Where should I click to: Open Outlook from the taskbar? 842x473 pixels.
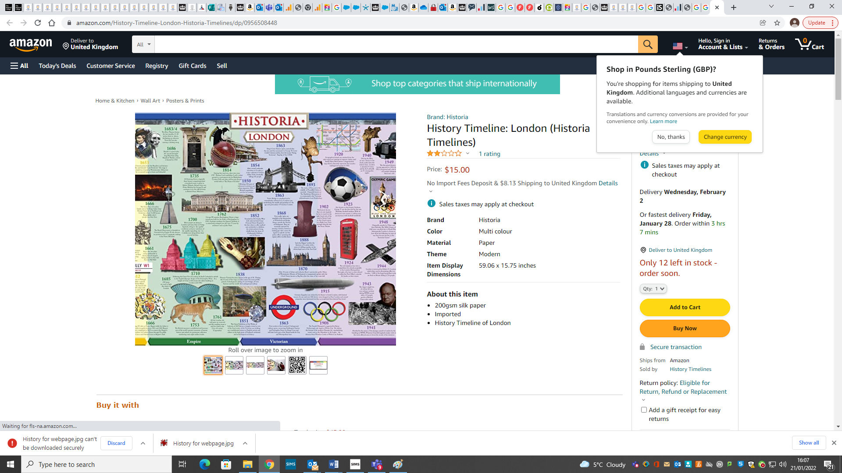[312, 464]
